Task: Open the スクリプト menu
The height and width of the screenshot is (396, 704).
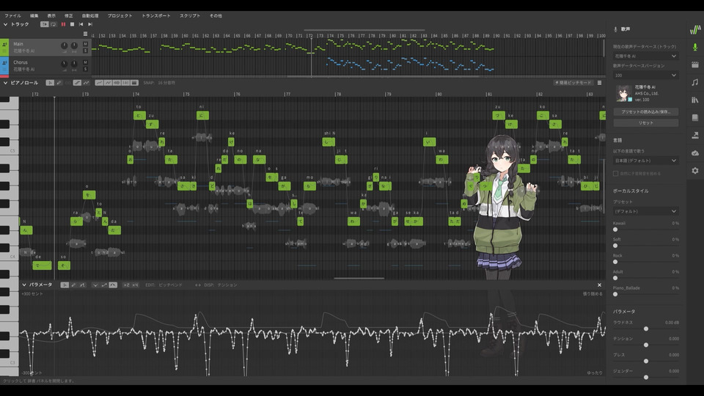Action: [190, 15]
